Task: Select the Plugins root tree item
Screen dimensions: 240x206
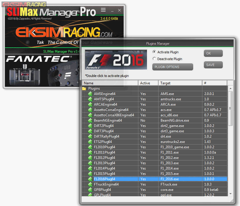Action: point(94,88)
